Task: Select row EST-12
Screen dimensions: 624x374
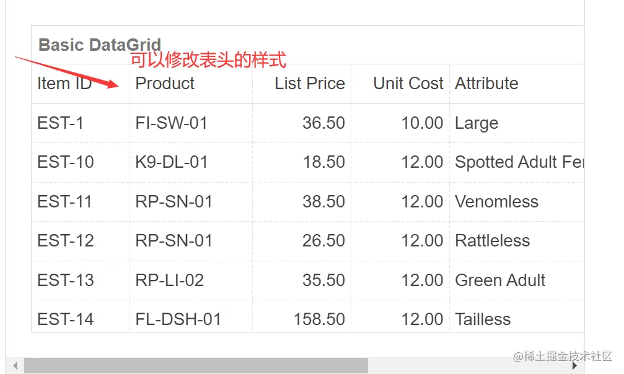Action: coord(66,241)
